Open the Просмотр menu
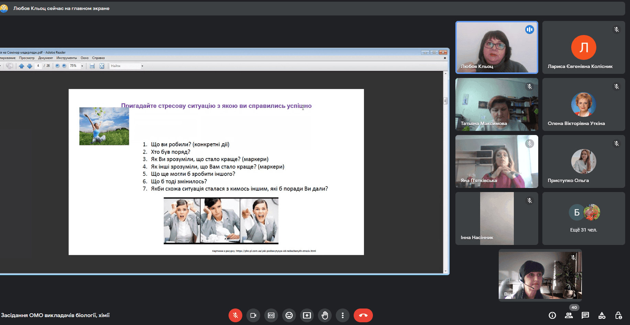630x325 pixels. 27,58
